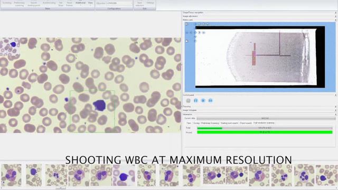Screen dimensions: 338x190
Task: Select the seventh WBC thumbnail in the strip
Action: (147, 175)
